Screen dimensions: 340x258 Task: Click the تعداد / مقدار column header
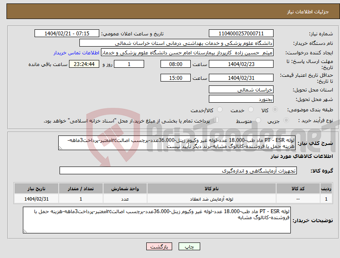coord(81,189)
